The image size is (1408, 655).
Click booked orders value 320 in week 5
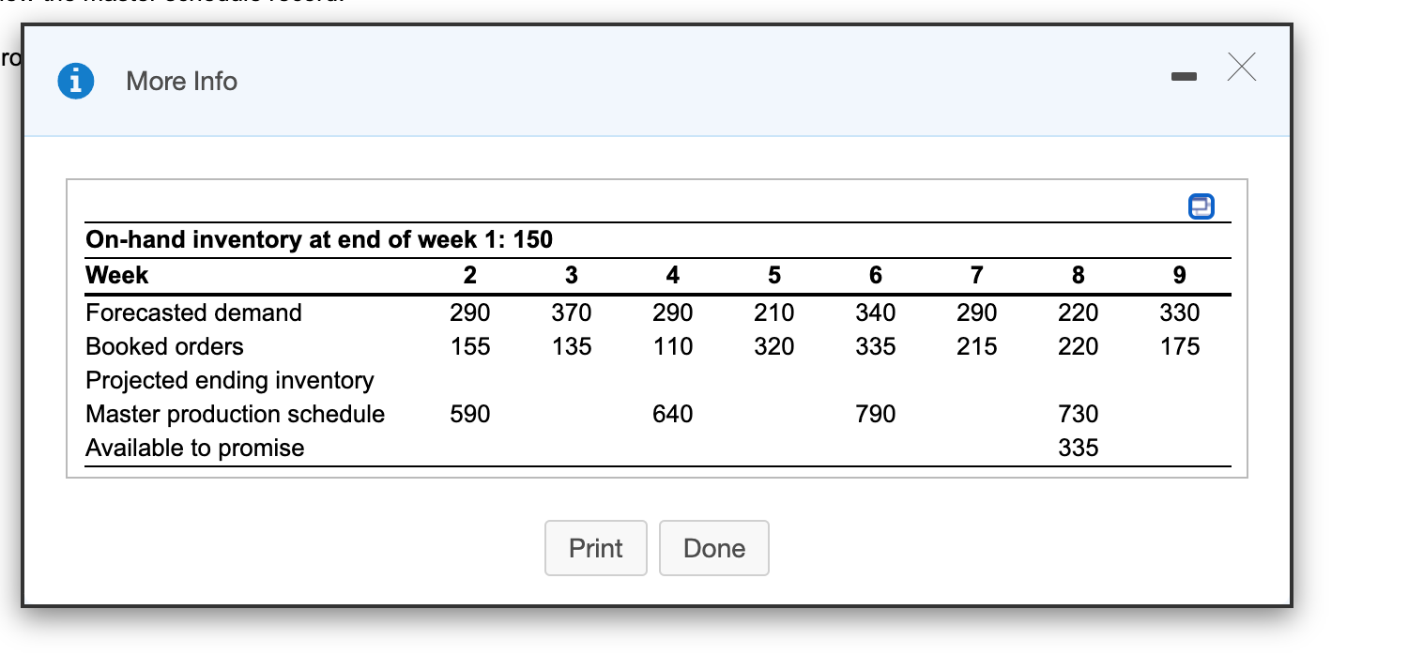click(773, 346)
